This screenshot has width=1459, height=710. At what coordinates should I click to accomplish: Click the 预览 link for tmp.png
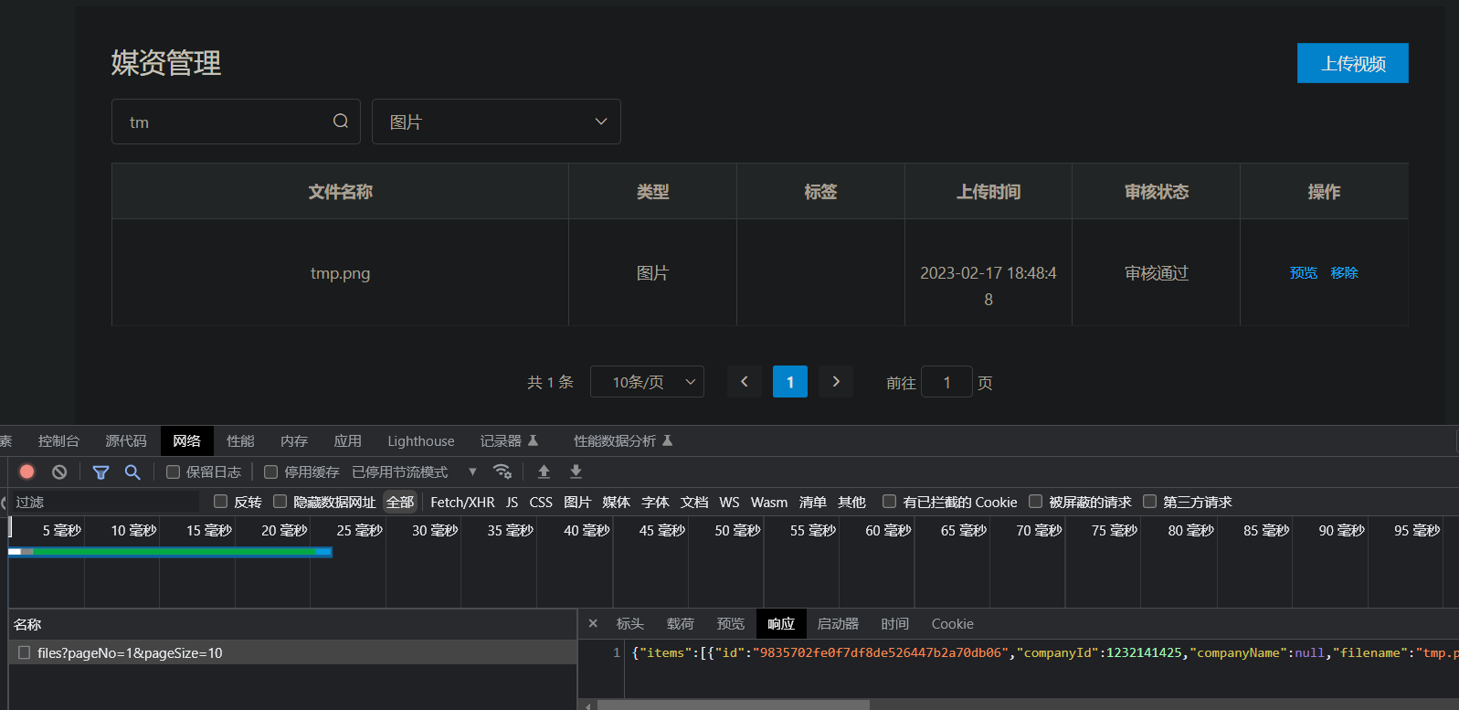(1303, 272)
